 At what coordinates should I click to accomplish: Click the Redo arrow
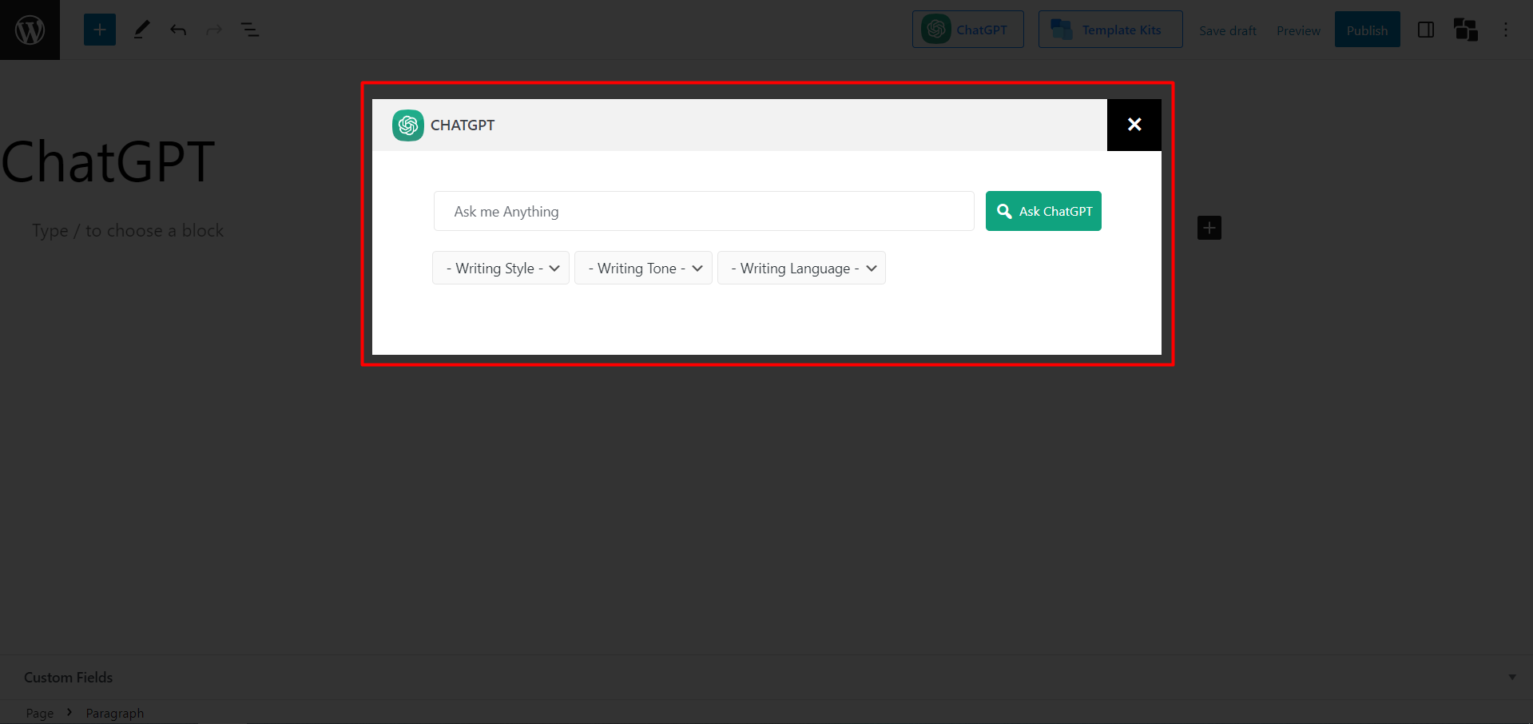pos(212,29)
